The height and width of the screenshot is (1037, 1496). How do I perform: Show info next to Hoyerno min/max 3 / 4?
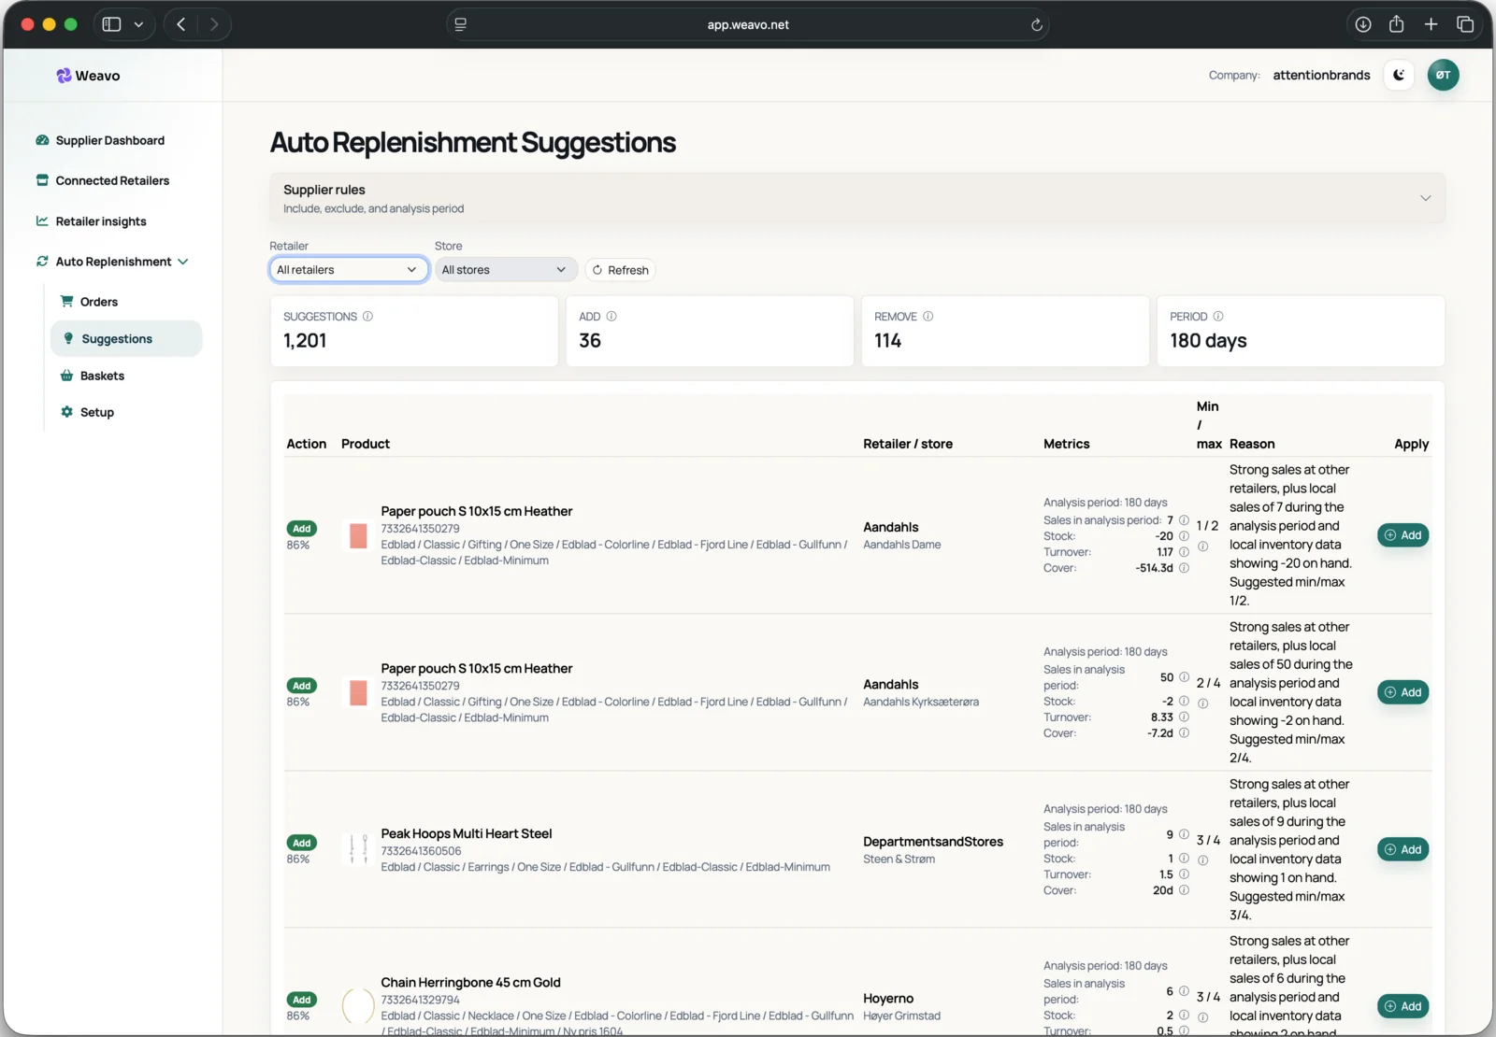pyautogui.click(x=1203, y=1017)
